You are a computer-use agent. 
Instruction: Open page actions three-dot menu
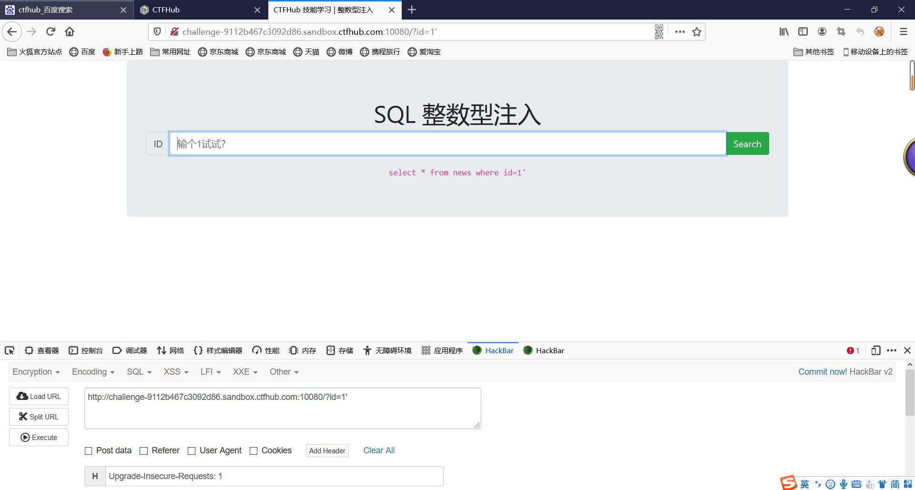point(680,32)
